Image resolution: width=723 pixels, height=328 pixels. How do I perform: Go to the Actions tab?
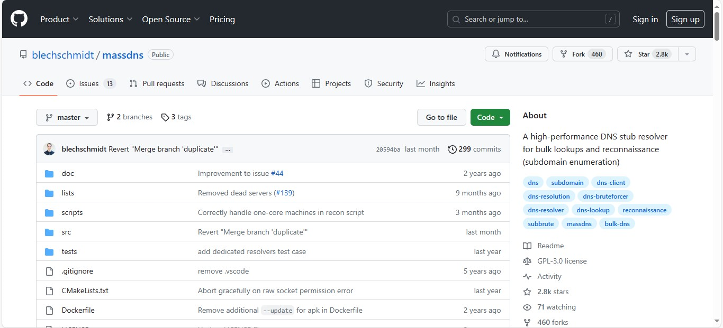pos(281,83)
